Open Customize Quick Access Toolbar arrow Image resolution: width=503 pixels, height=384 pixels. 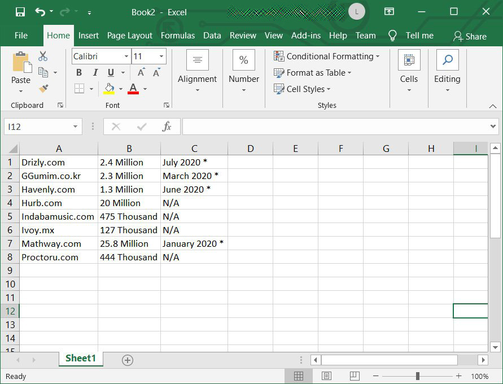click(90, 13)
